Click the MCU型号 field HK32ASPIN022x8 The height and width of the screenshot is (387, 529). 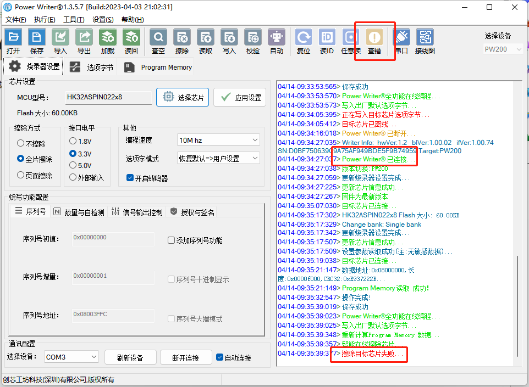point(109,97)
